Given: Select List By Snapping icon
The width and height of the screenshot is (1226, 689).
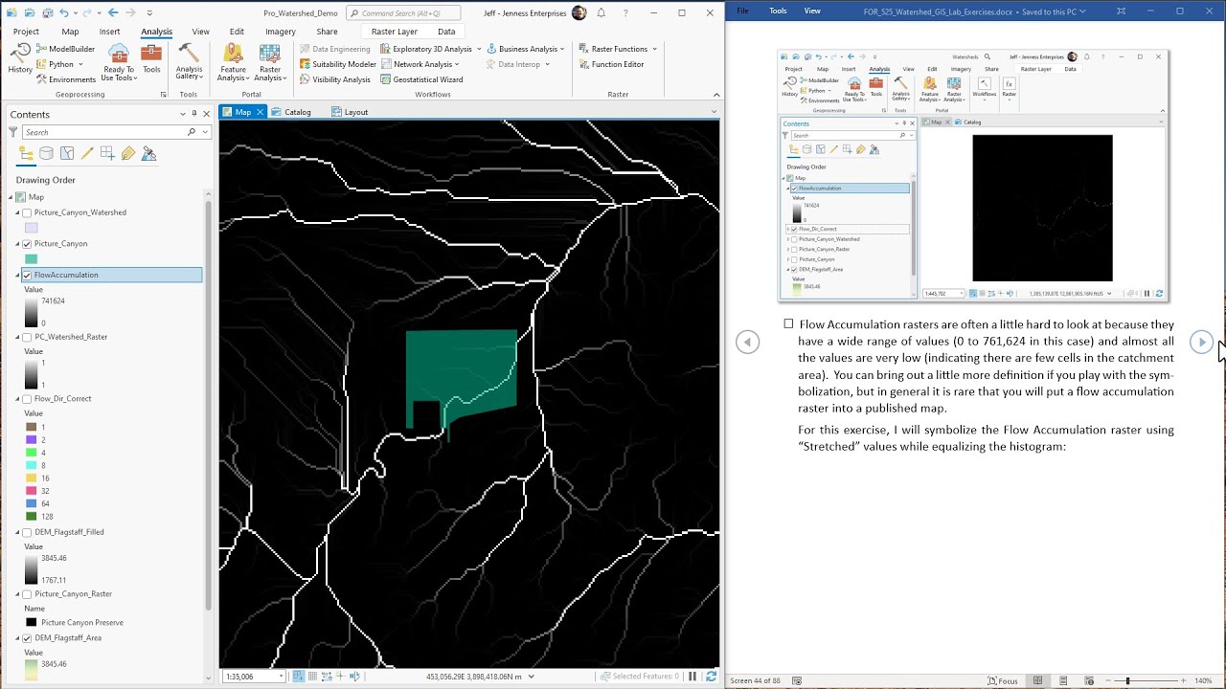Looking at the screenshot, I should click(107, 153).
